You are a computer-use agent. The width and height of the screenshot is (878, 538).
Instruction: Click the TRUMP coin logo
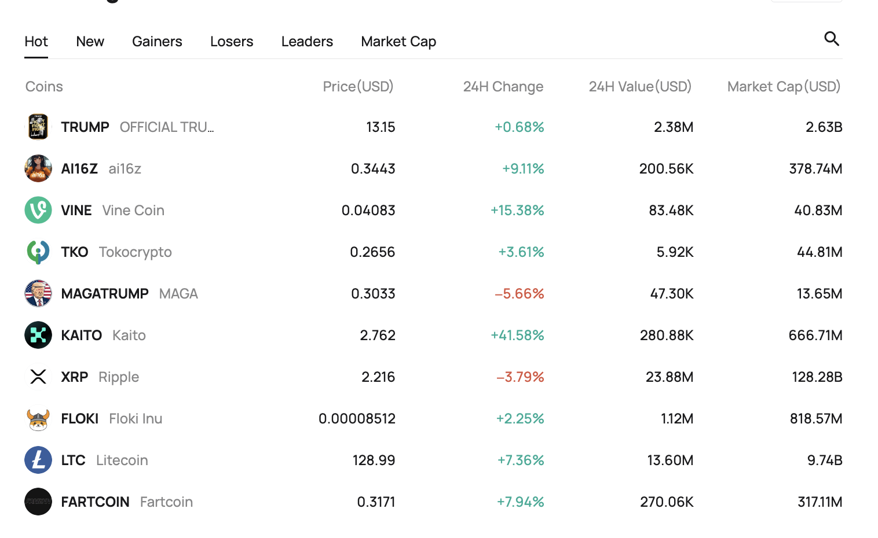(x=38, y=127)
